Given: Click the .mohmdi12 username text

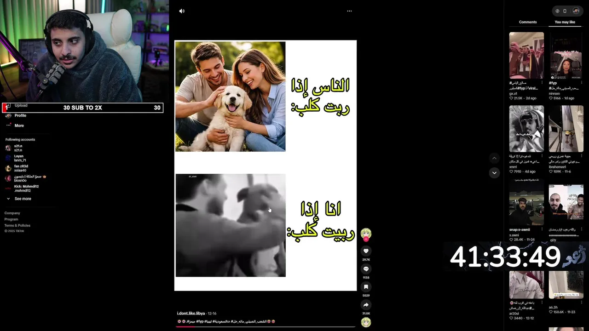Looking at the screenshot, I should click(x=22, y=191).
